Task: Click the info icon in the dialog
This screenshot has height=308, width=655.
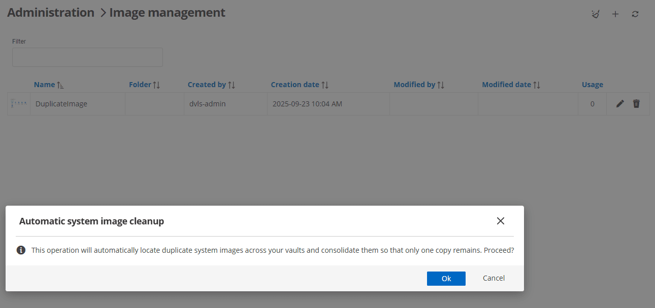Action: click(21, 250)
